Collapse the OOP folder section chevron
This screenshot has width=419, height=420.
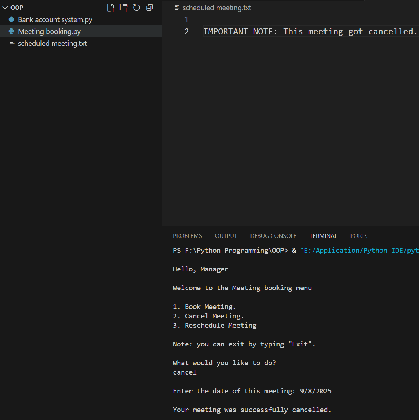click(x=5, y=8)
